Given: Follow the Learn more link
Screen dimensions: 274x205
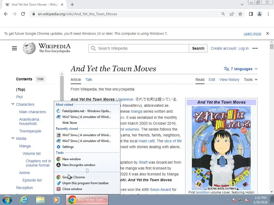Looking at the screenshot, I should [252, 33].
